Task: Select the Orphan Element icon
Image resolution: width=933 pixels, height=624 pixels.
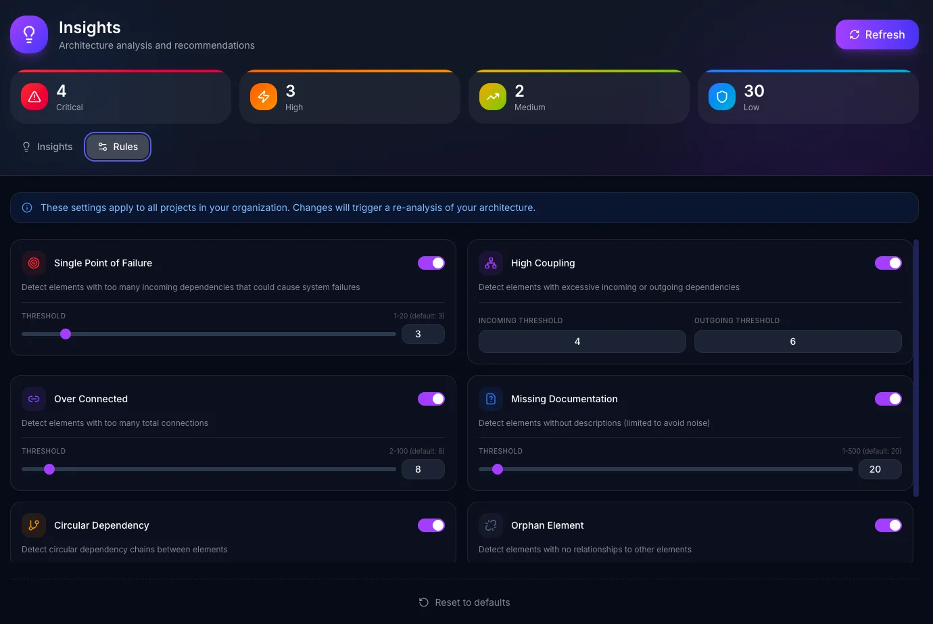Action: (491, 525)
